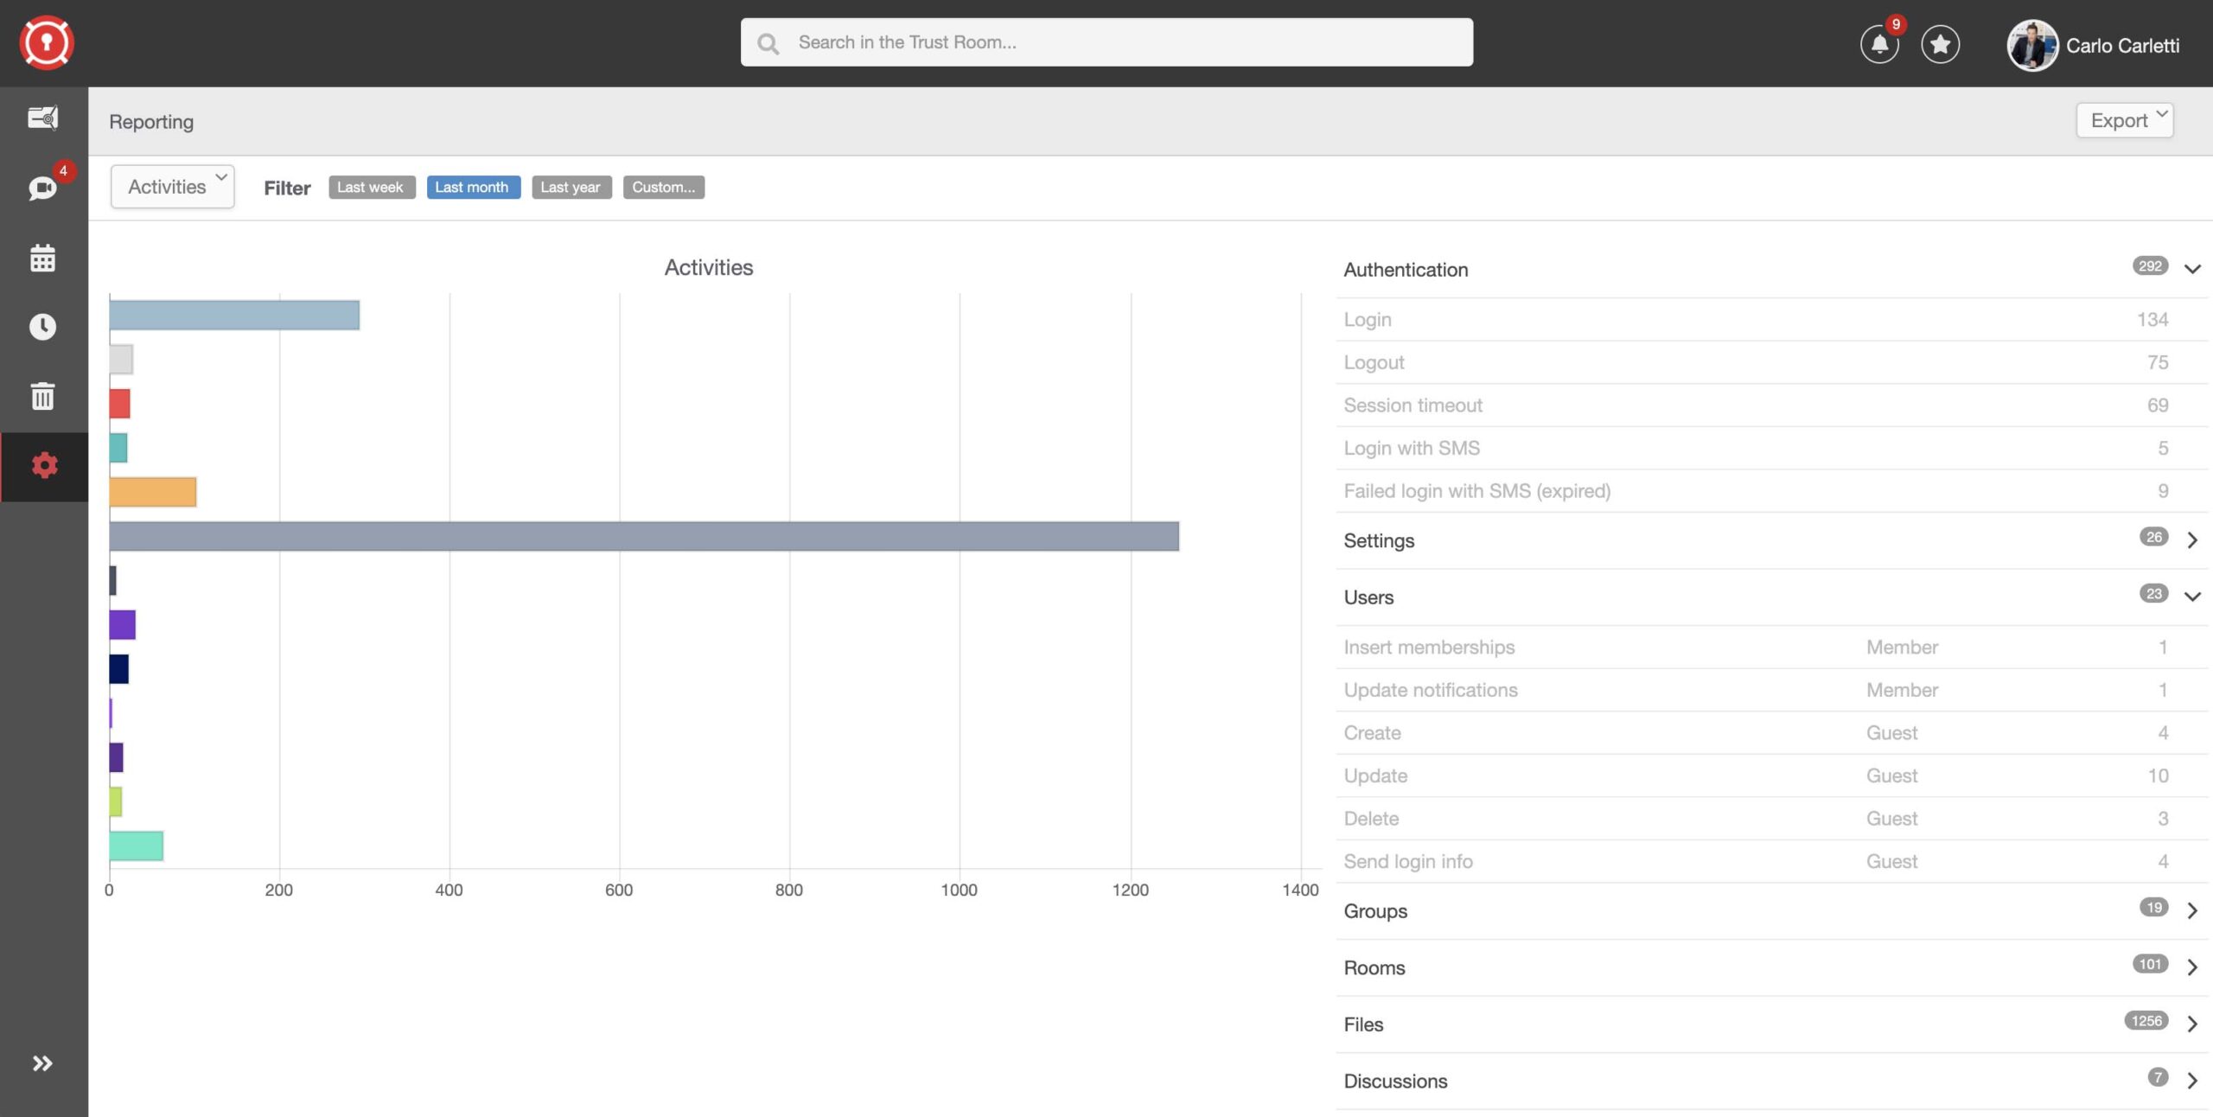Open the files/documents sidebar icon
Image resolution: width=2213 pixels, height=1117 pixels.
42,118
